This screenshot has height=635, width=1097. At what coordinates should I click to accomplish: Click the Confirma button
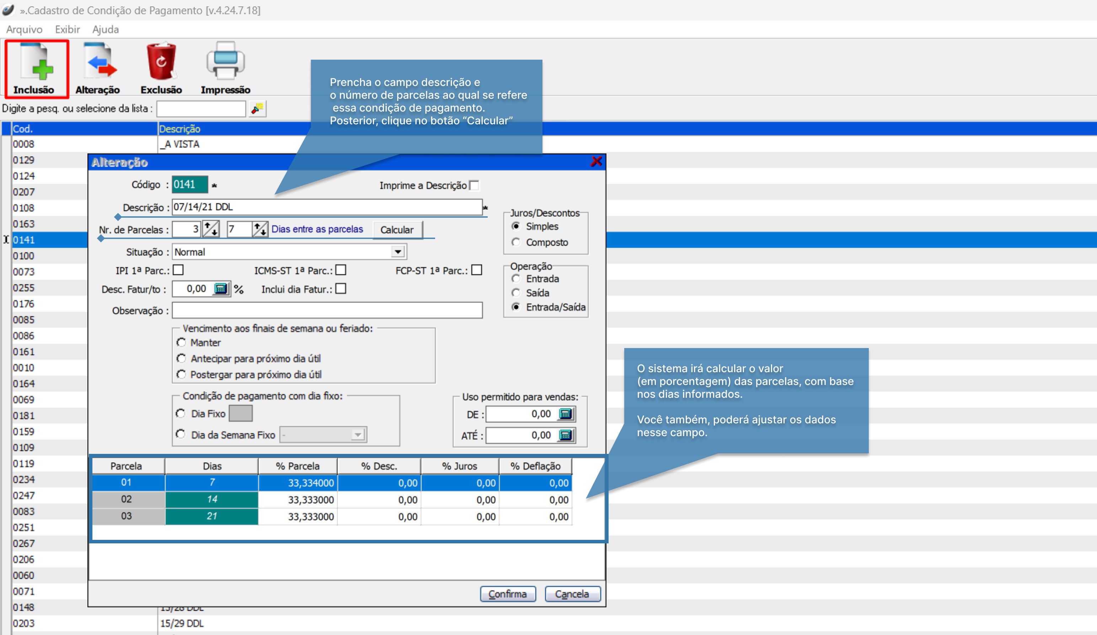(x=507, y=594)
